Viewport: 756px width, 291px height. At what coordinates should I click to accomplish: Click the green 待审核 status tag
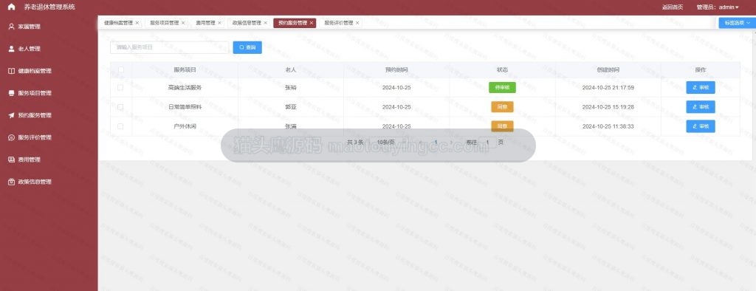pos(502,87)
